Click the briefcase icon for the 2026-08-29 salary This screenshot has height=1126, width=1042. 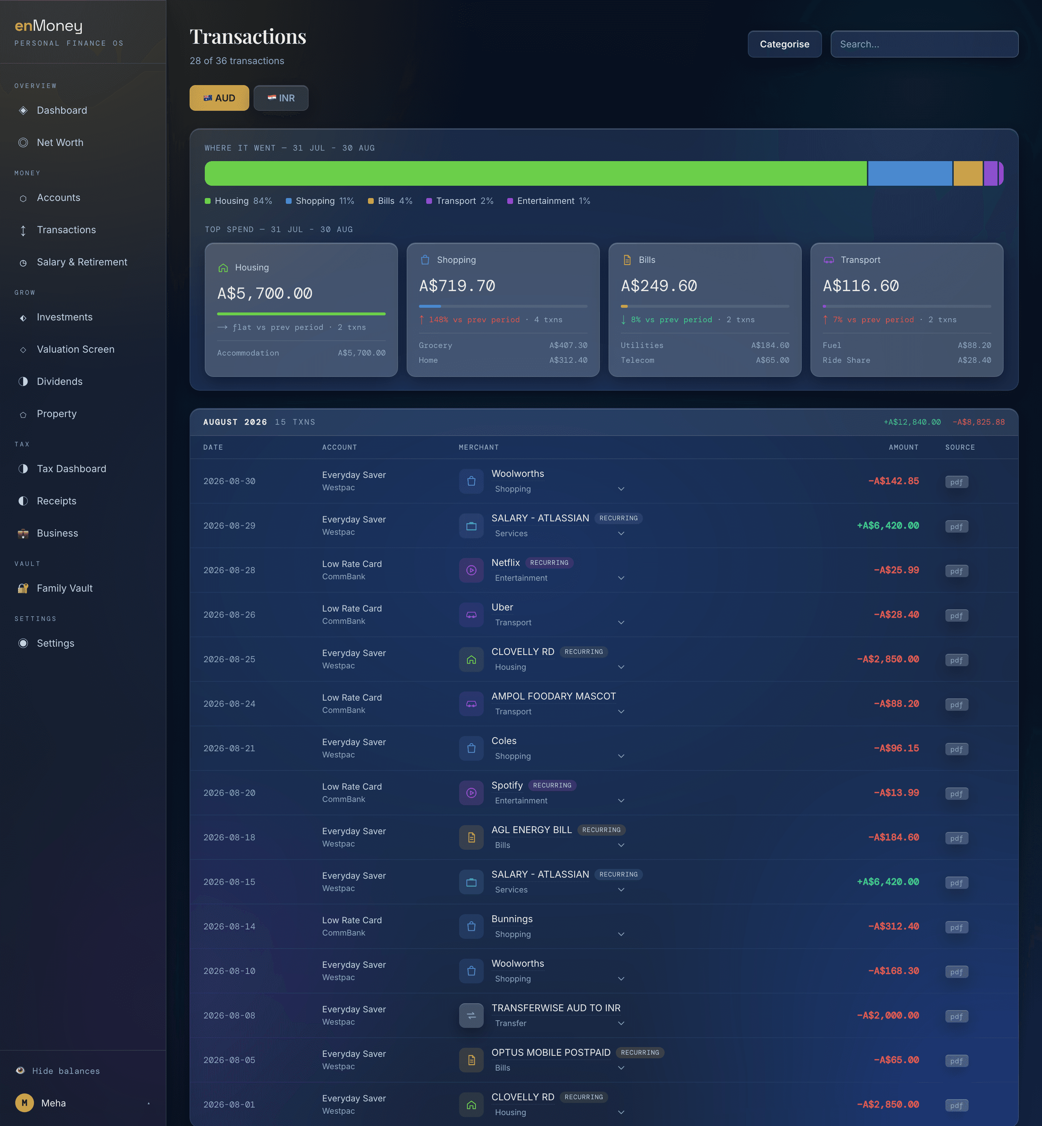[x=471, y=526]
